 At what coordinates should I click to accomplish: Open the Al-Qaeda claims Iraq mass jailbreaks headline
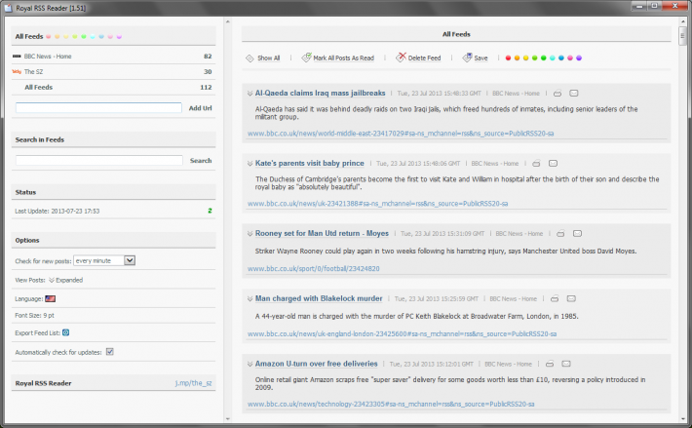tap(320, 93)
